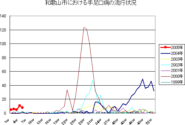Click the 2005年 legend entry
The height and width of the screenshot is (125, 185).
click(172, 47)
